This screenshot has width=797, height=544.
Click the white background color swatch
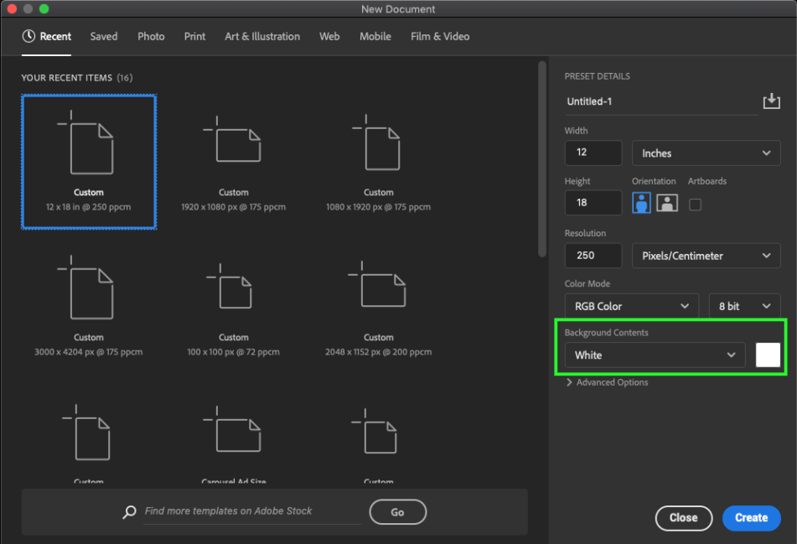click(x=768, y=355)
